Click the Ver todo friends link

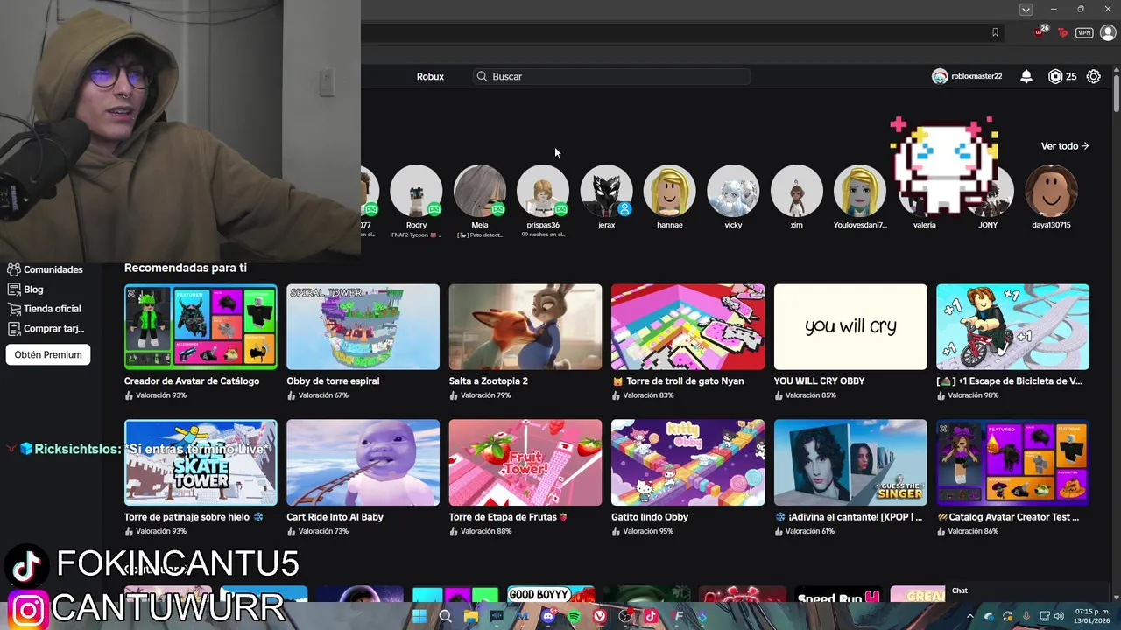pos(1064,146)
